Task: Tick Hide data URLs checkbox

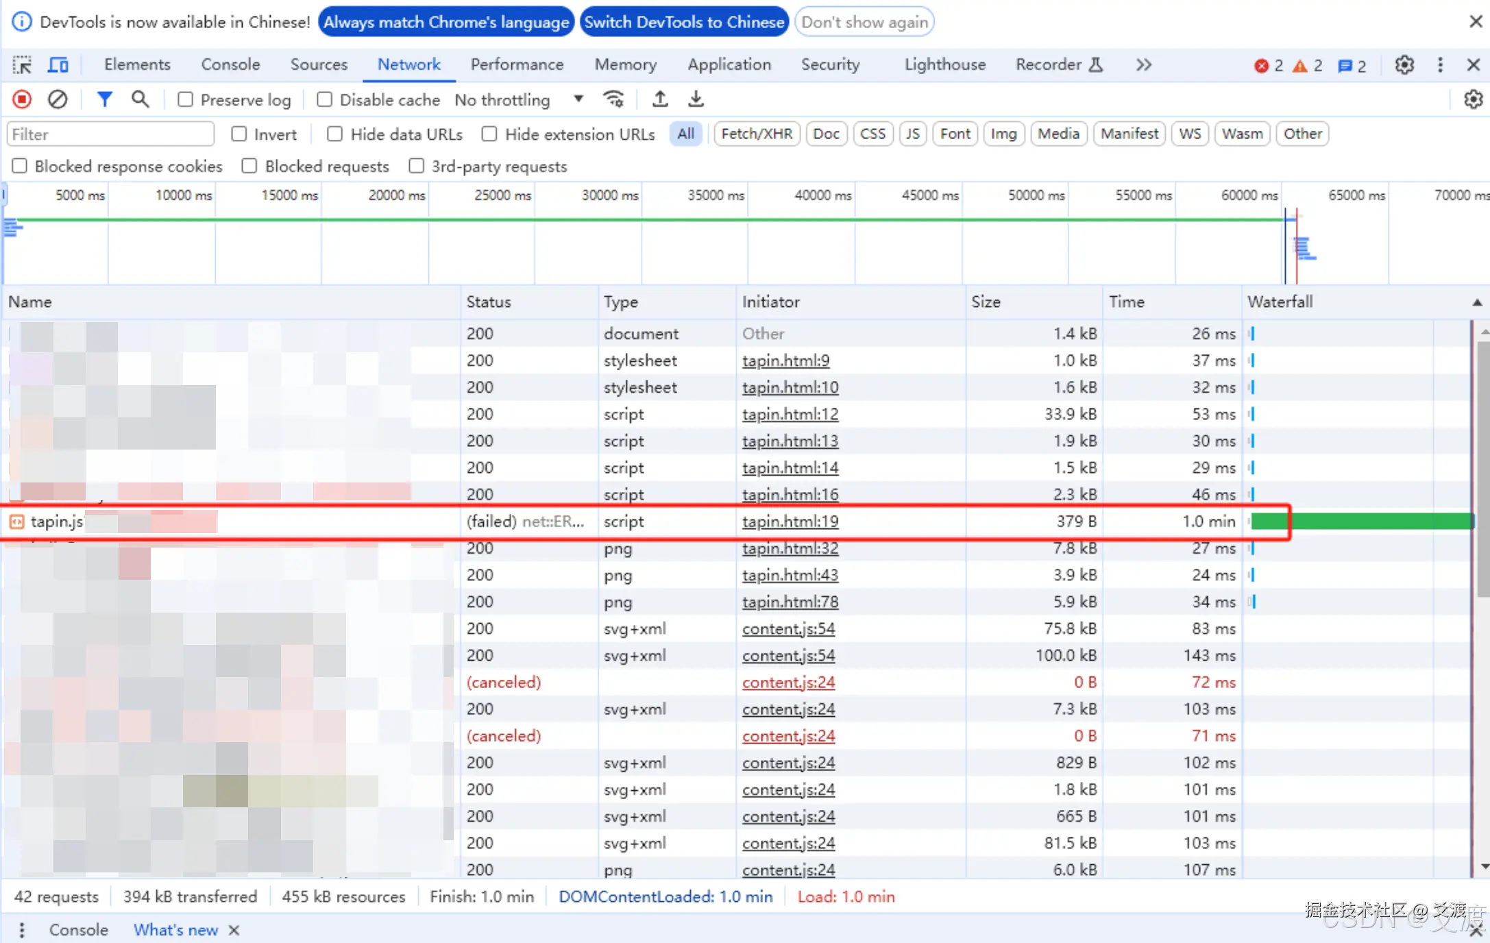Action: pos(334,134)
